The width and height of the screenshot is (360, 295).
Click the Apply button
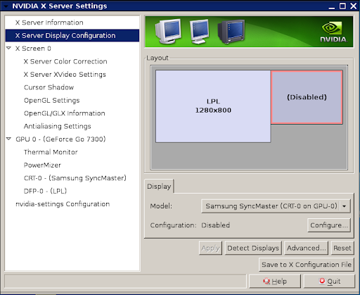210,248
